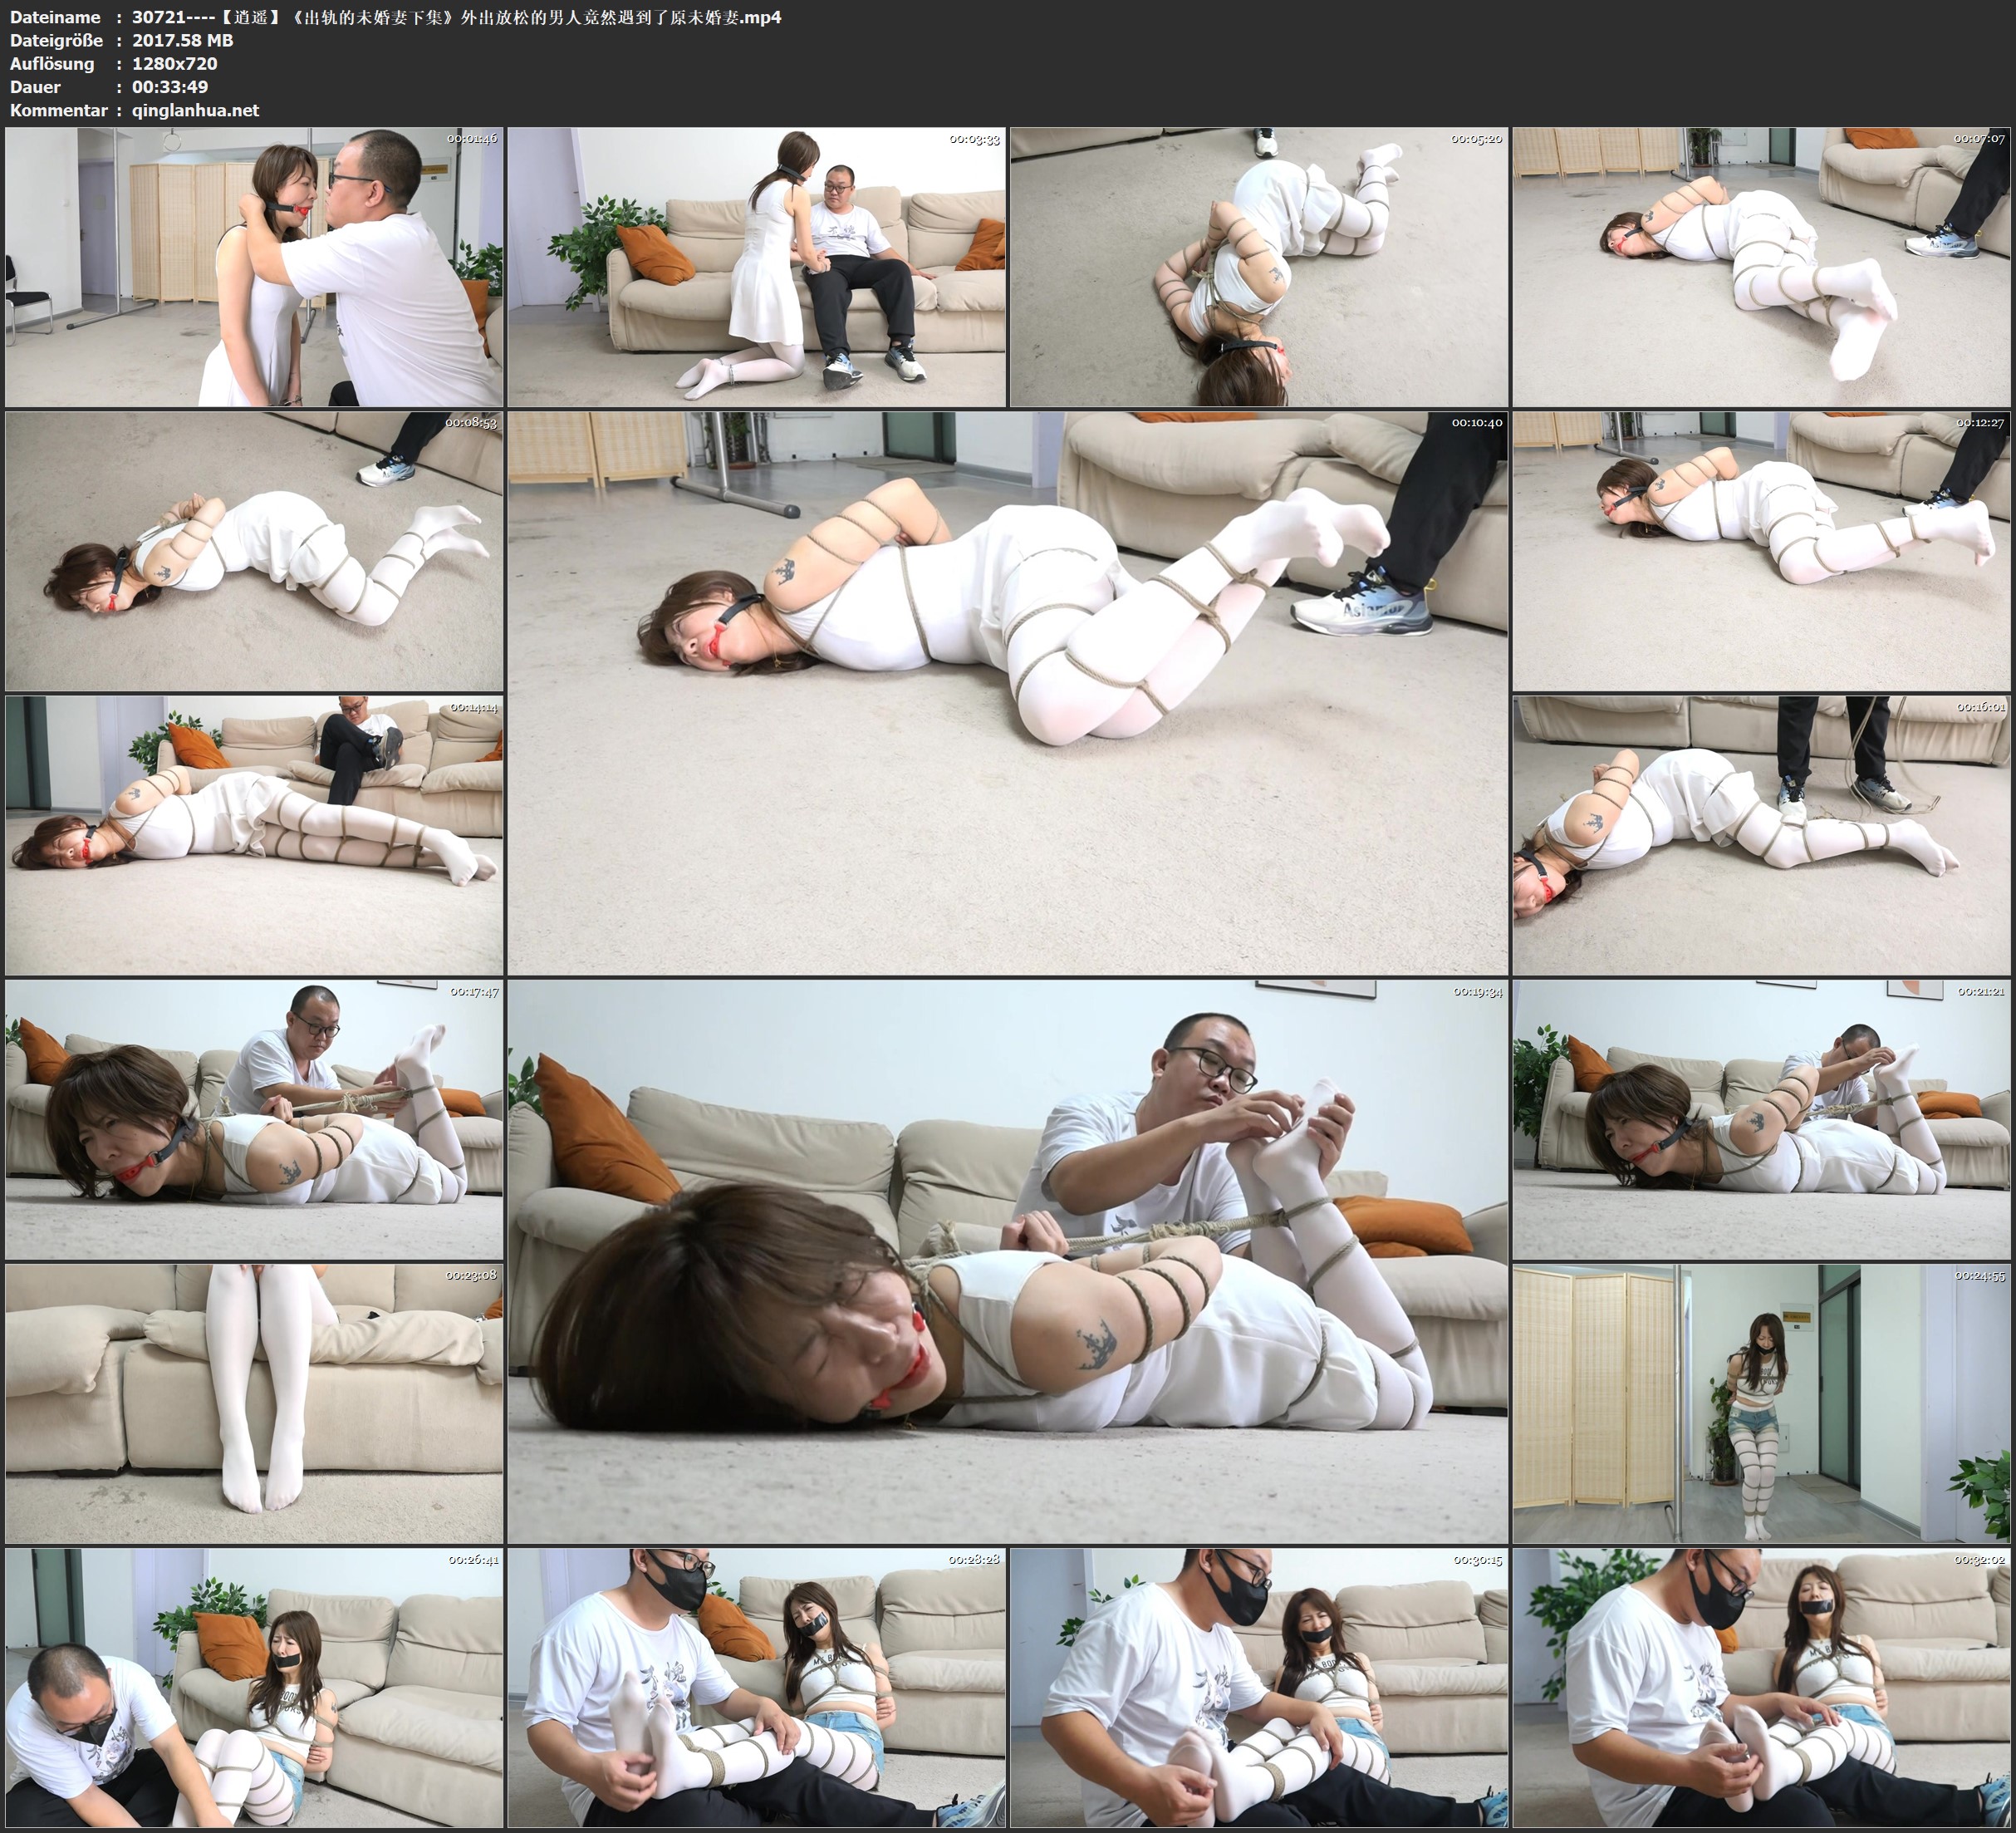Select the thumbnail at 00:30:15
Viewport: 2016px width, 1833px height.
point(1259,1688)
